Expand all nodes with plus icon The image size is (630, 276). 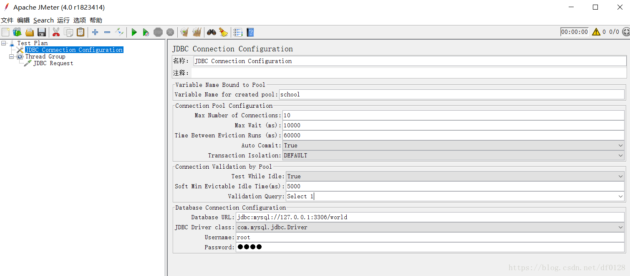(95, 32)
